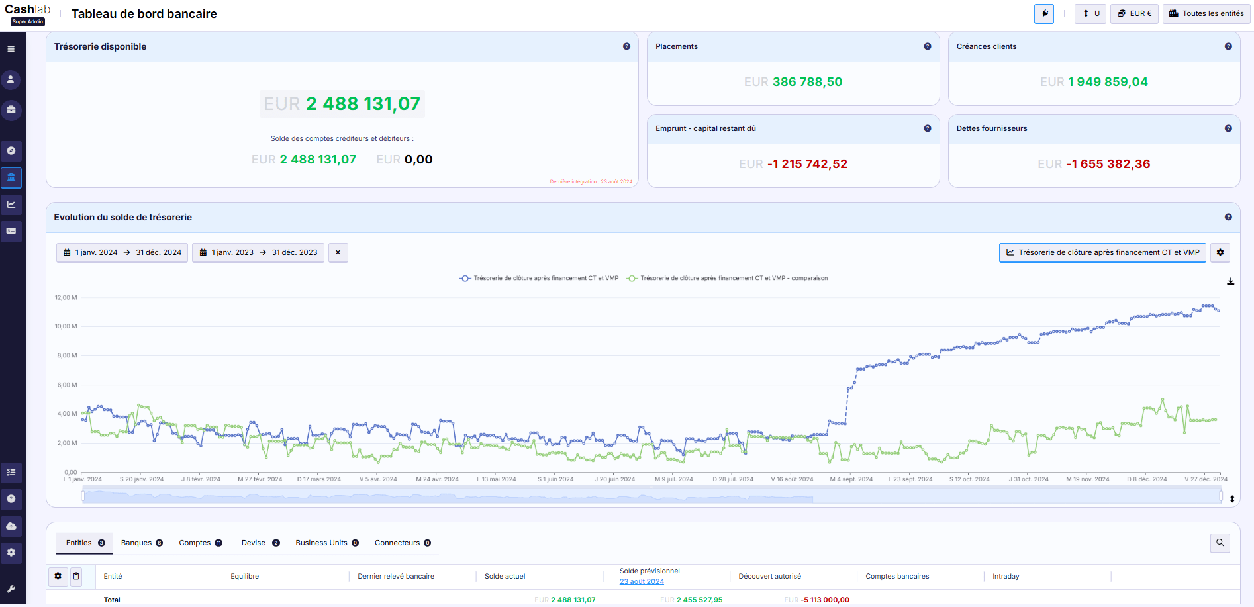The height and width of the screenshot is (607, 1254).
Task: Open the 23 août 2024 link
Action: point(642,581)
